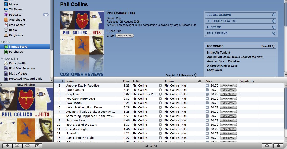This screenshot has height=149, width=287.
Task: Open Movies in the library sidebar
Action: pyautogui.click(x=14, y=4)
